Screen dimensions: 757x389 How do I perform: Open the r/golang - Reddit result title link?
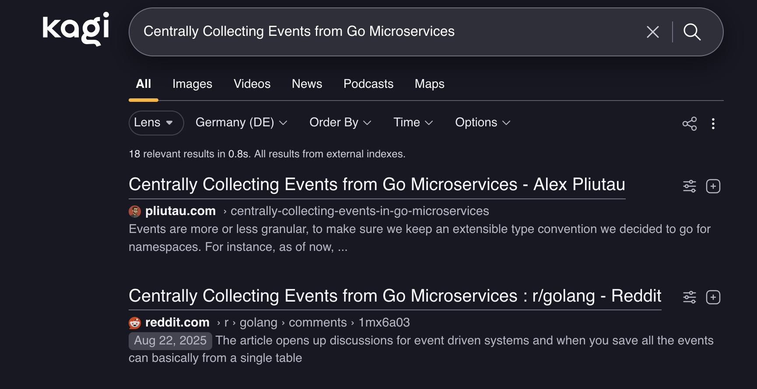click(x=395, y=296)
